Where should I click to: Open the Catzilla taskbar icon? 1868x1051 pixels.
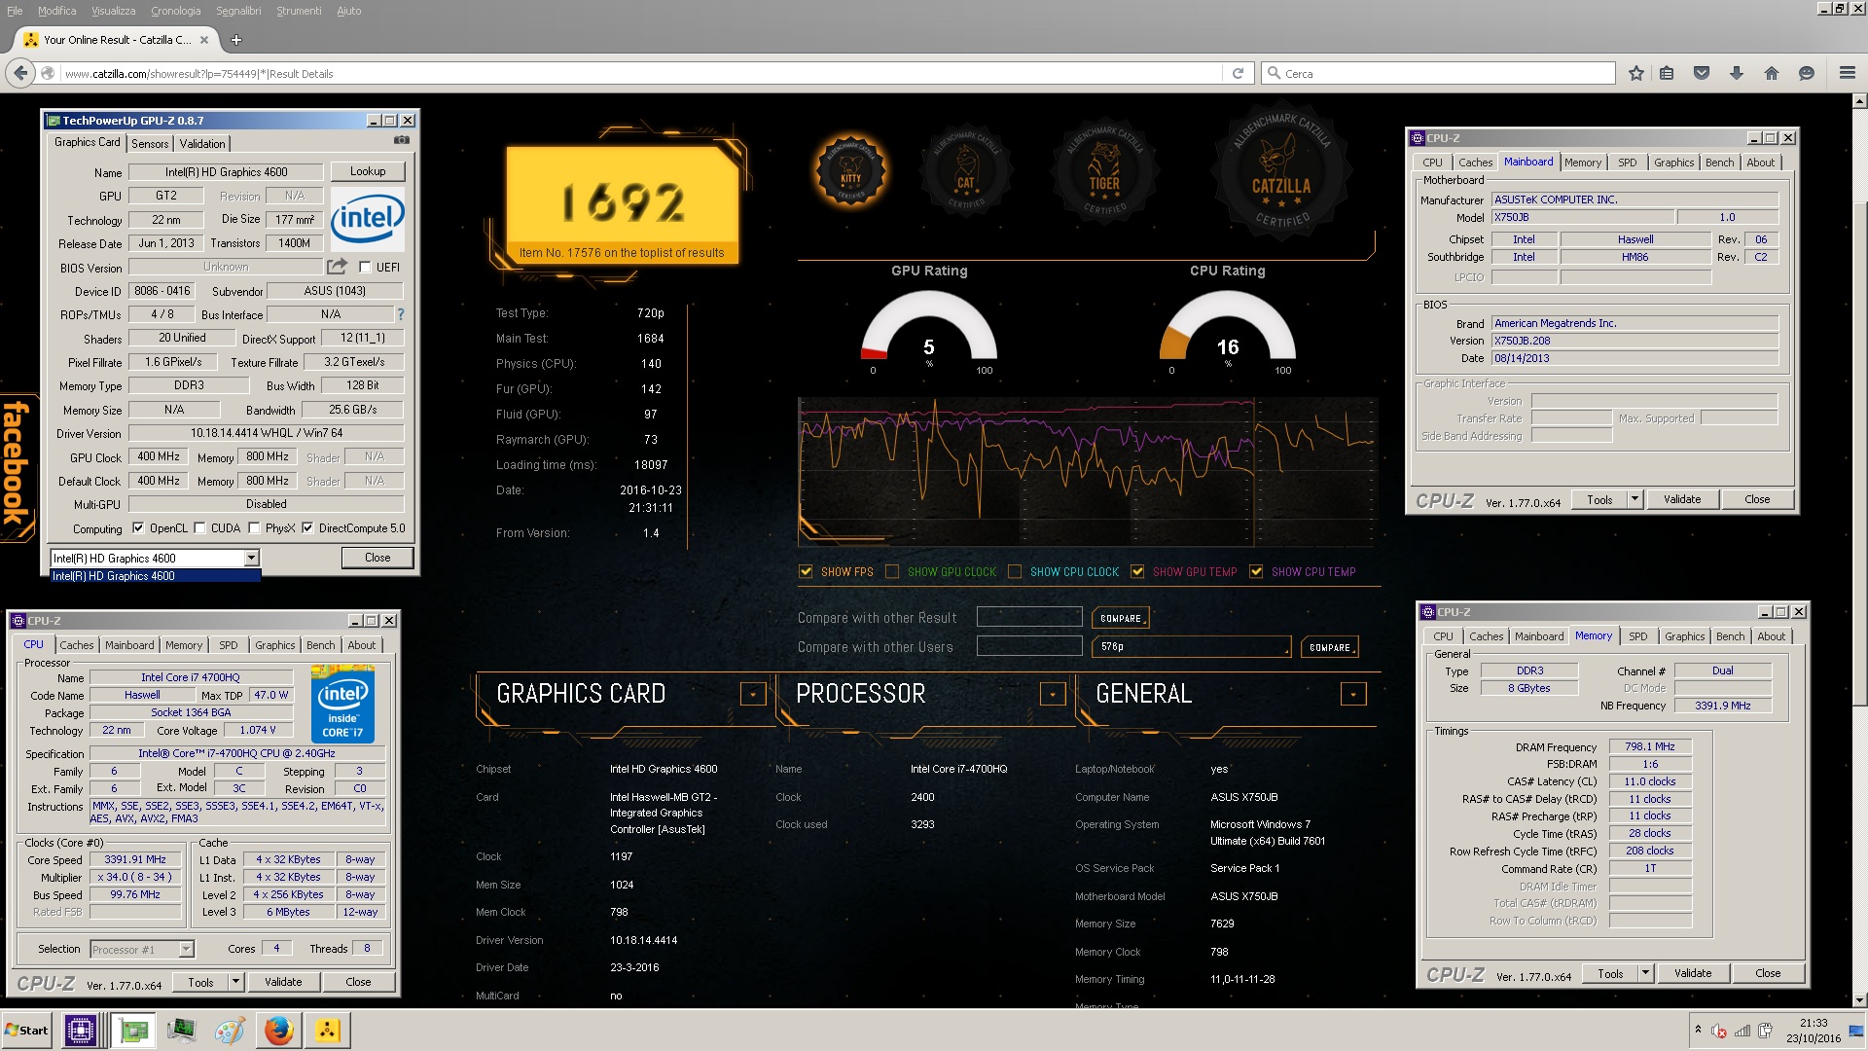[x=328, y=1031]
